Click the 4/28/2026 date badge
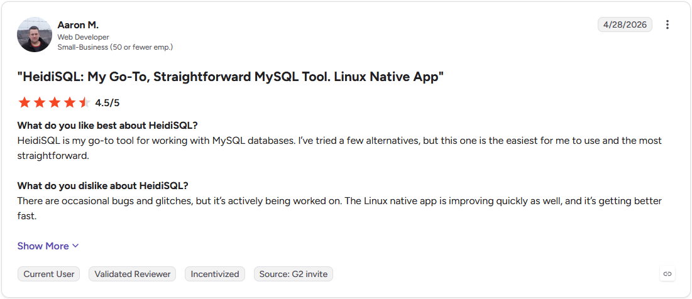The height and width of the screenshot is (299, 692). pos(625,24)
